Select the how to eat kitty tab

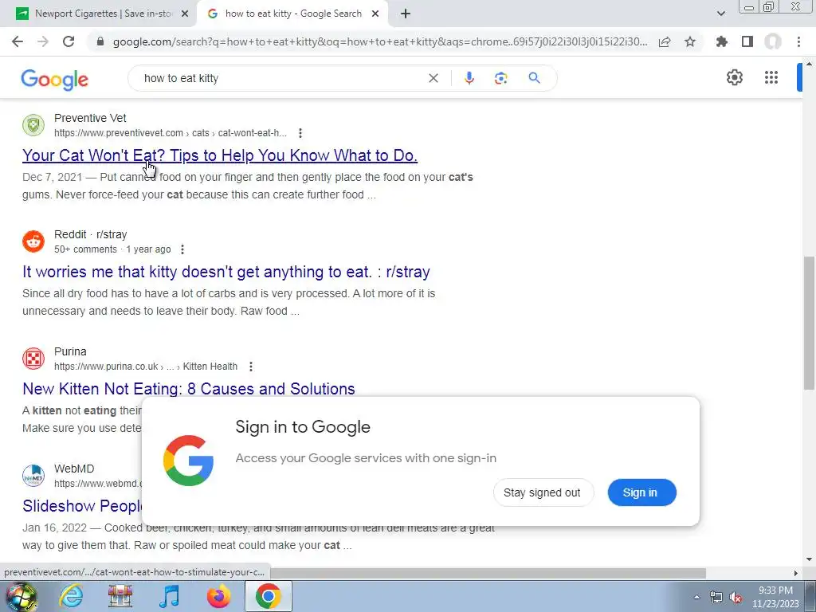click(292, 14)
